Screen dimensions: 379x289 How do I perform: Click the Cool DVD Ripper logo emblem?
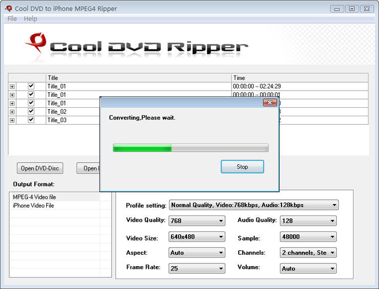coord(36,43)
